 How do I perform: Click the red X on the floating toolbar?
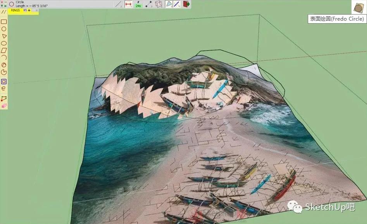coord(2,2)
